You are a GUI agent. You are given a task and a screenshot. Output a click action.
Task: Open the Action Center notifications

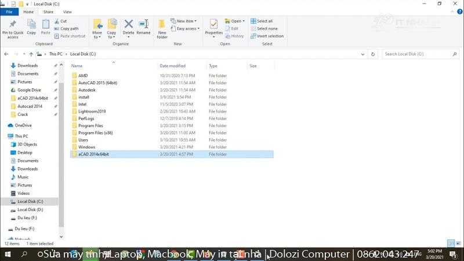[454, 255]
